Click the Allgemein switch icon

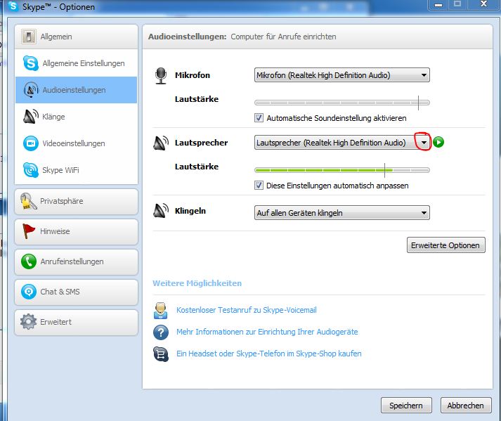(29, 37)
